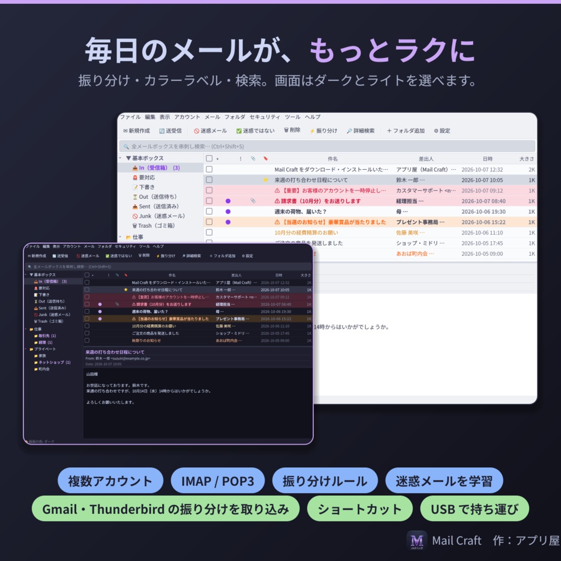Open 設定 in the dark window toolbar
561x561 pixels.
(247, 256)
